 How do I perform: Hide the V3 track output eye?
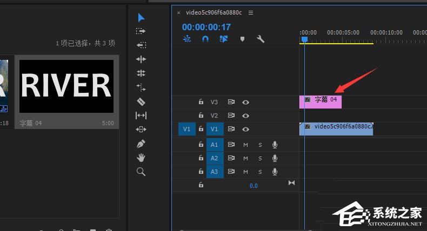(246, 101)
